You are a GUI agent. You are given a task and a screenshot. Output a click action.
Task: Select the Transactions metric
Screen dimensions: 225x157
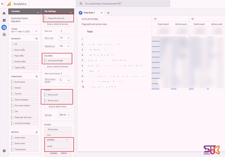tap(25, 149)
